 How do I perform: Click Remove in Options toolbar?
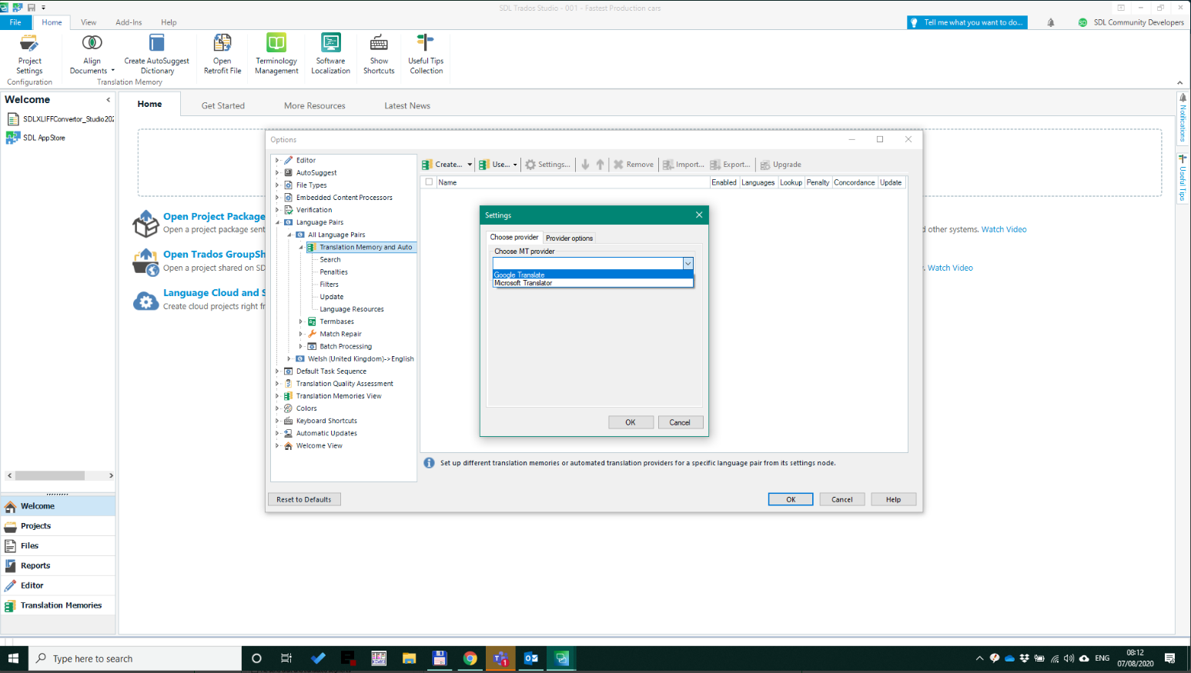(x=634, y=165)
